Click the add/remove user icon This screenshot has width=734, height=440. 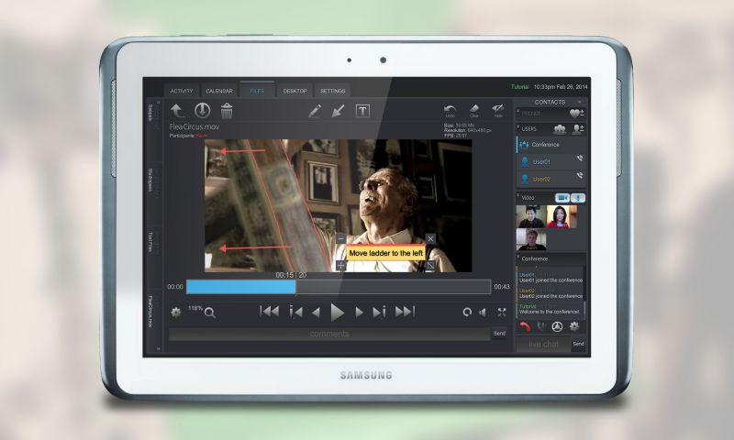pyautogui.click(x=578, y=128)
